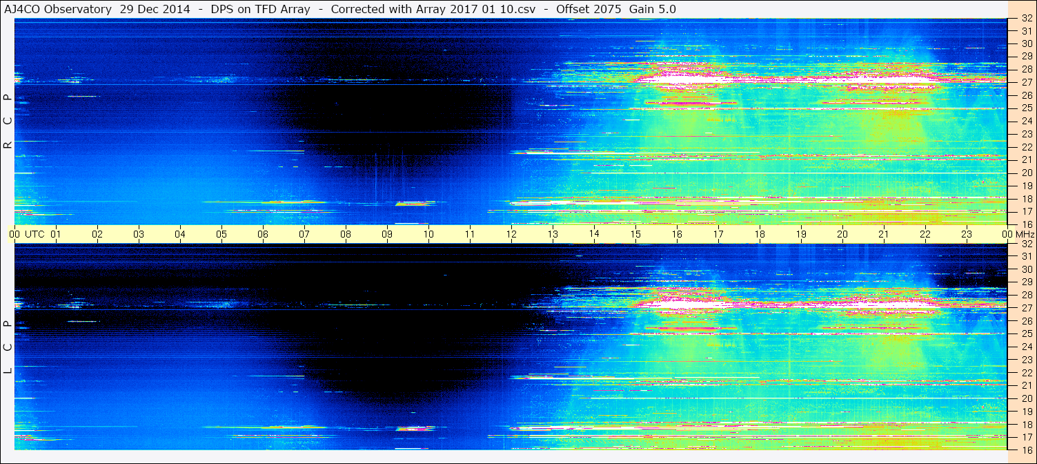Click the 09 hour marker
Screen dimensions: 1037x464
pyautogui.click(x=387, y=234)
